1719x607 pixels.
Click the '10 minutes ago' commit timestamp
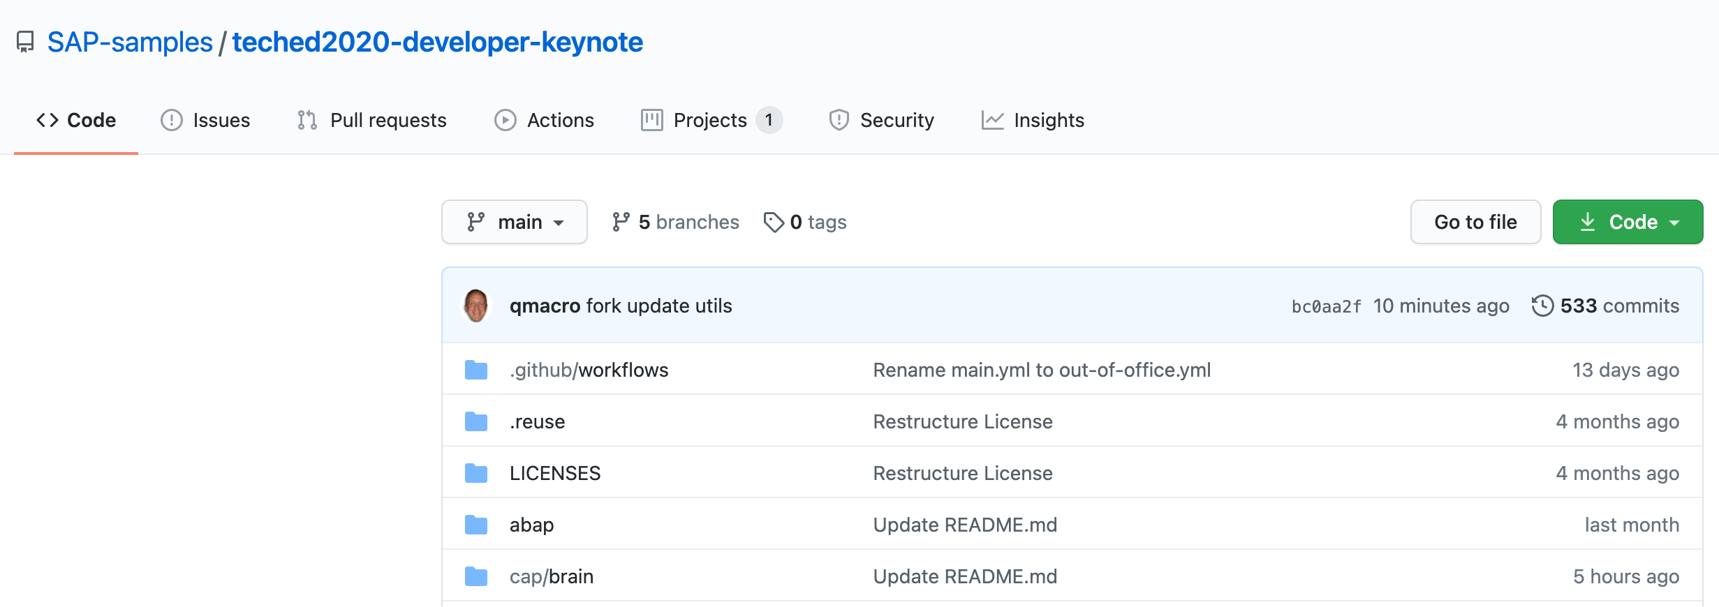click(1441, 306)
